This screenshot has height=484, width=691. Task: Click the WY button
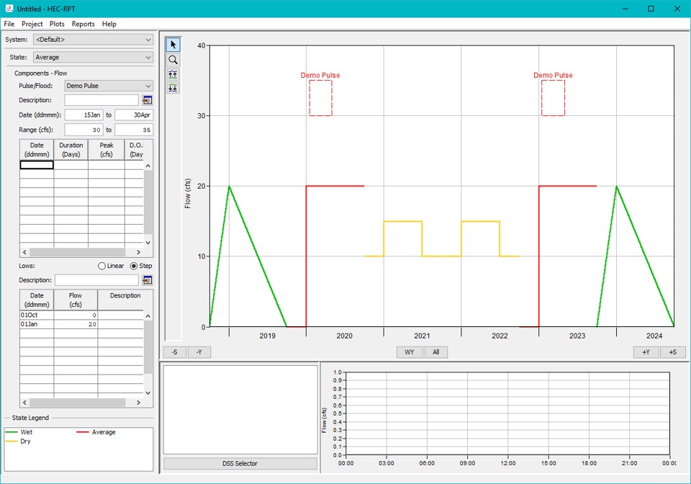tap(410, 352)
